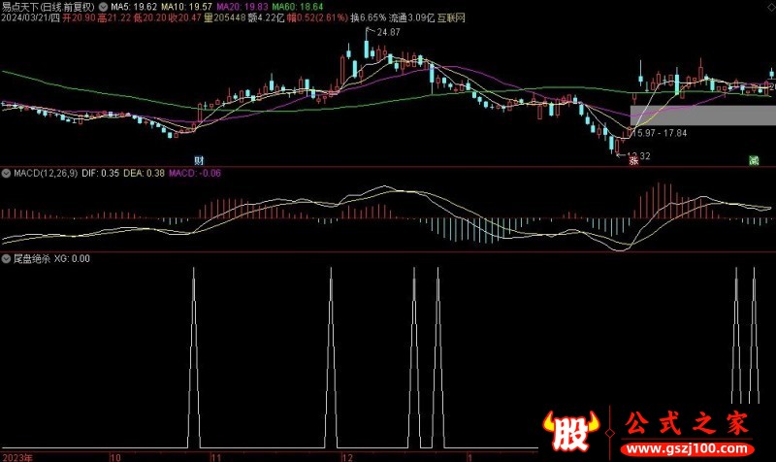Click the 公式之家 site name

click(x=687, y=425)
